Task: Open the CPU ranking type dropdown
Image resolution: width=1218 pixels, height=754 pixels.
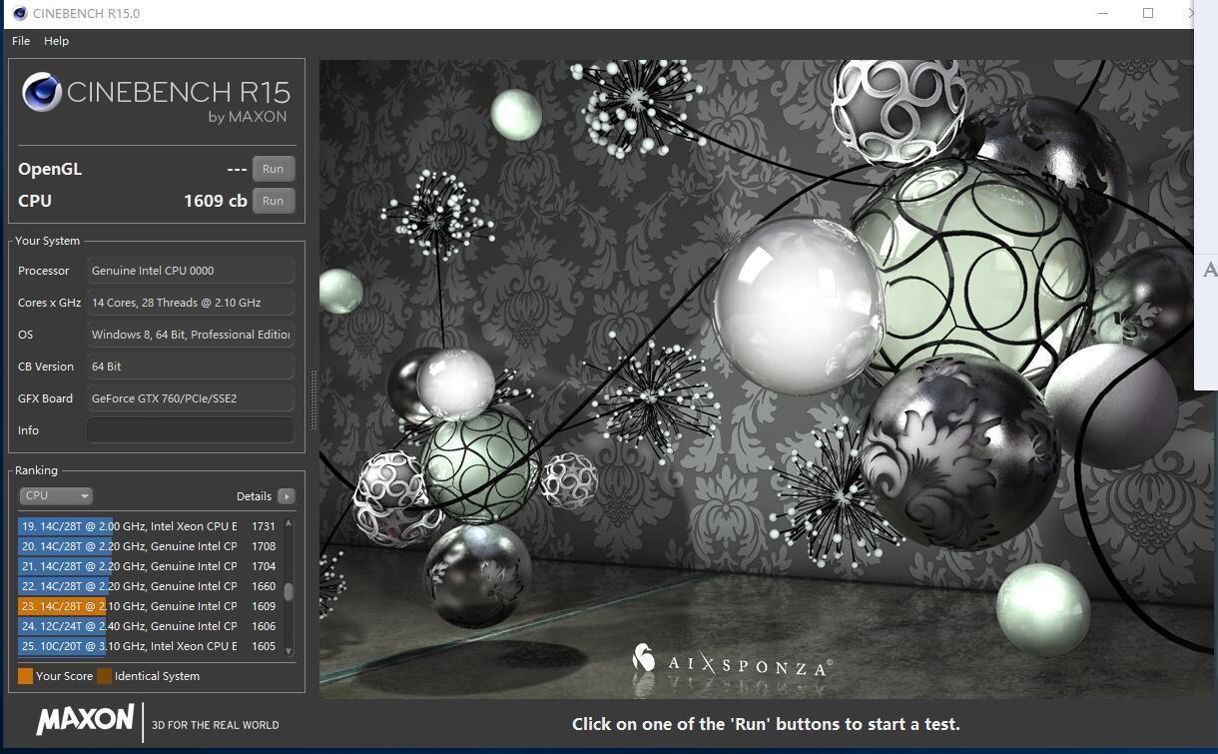Action: point(56,496)
